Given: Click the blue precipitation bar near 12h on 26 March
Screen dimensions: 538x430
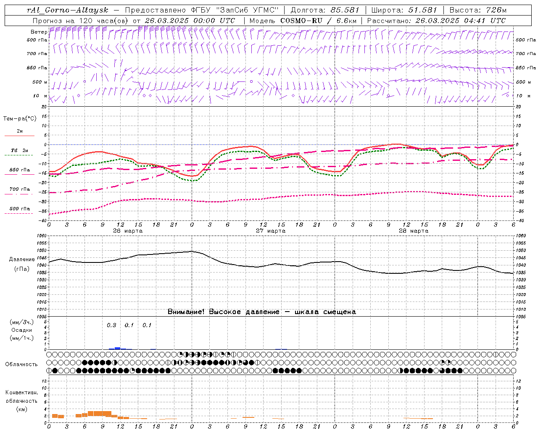Looking at the screenshot, I should pyautogui.click(x=118, y=348).
